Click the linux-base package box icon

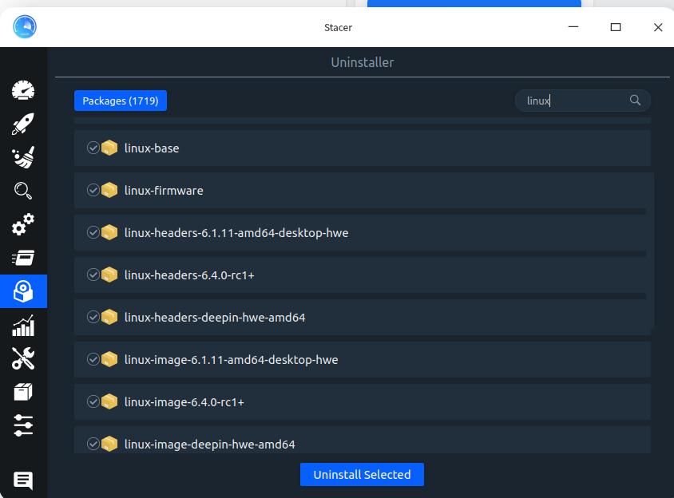pyautogui.click(x=109, y=148)
